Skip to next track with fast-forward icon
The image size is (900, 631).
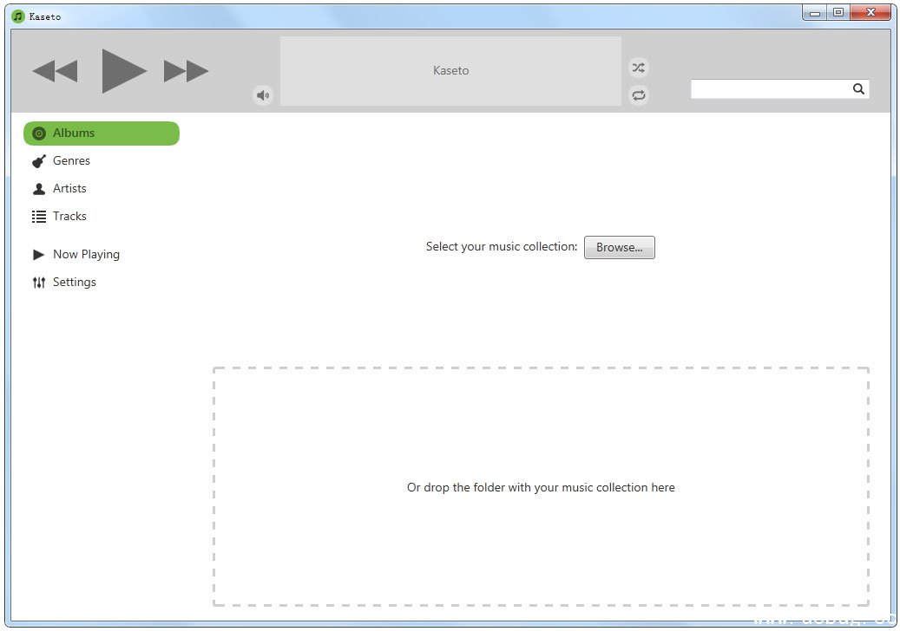click(x=186, y=71)
